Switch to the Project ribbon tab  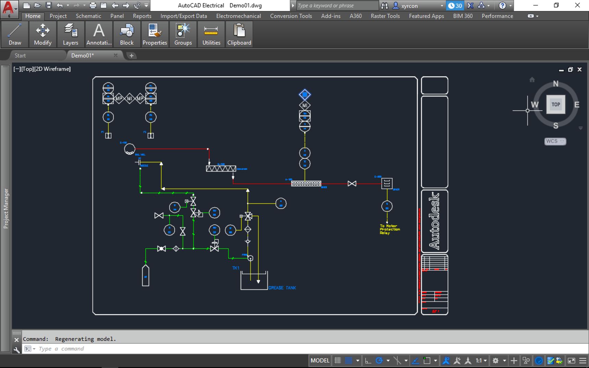coord(58,16)
